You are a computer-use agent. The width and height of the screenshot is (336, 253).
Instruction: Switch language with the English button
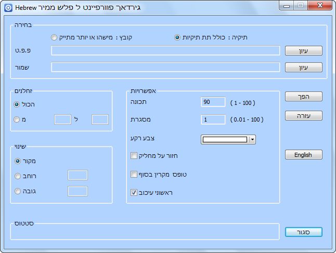click(303, 155)
